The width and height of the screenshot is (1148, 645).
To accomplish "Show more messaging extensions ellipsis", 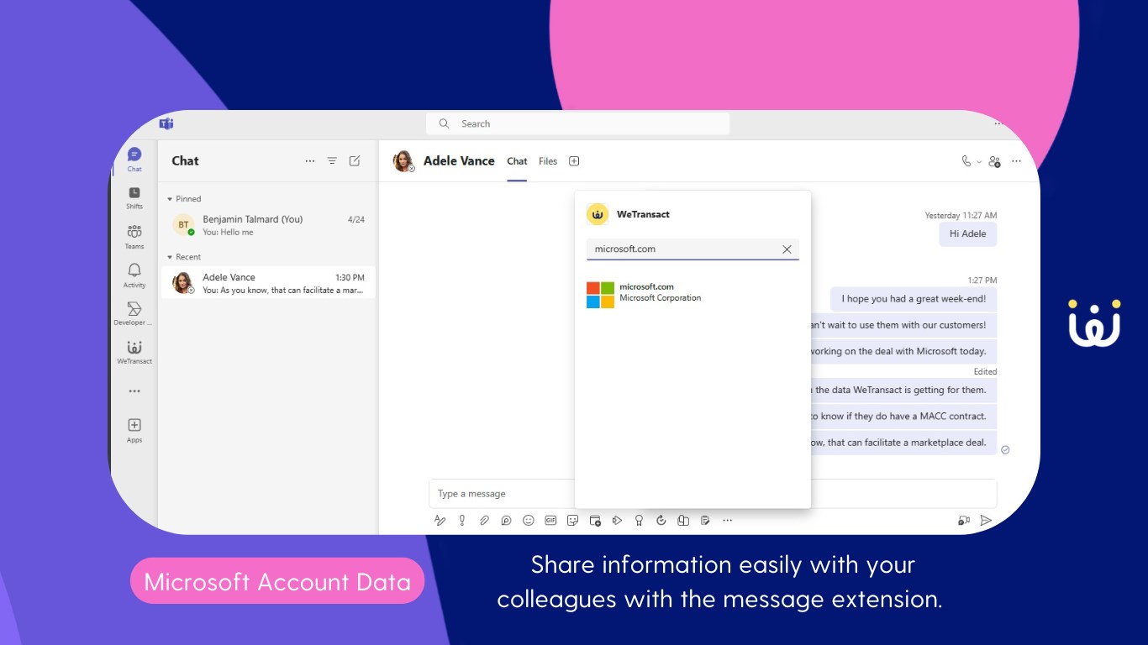I will [728, 521].
